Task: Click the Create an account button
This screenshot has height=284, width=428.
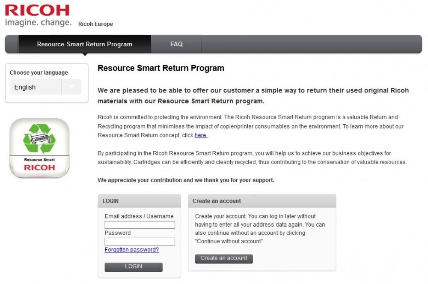Action: click(x=224, y=258)
